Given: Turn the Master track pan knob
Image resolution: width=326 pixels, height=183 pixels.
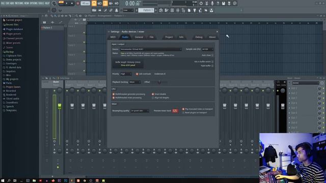Looking at the screenshot, I should [x=60, y=90].
